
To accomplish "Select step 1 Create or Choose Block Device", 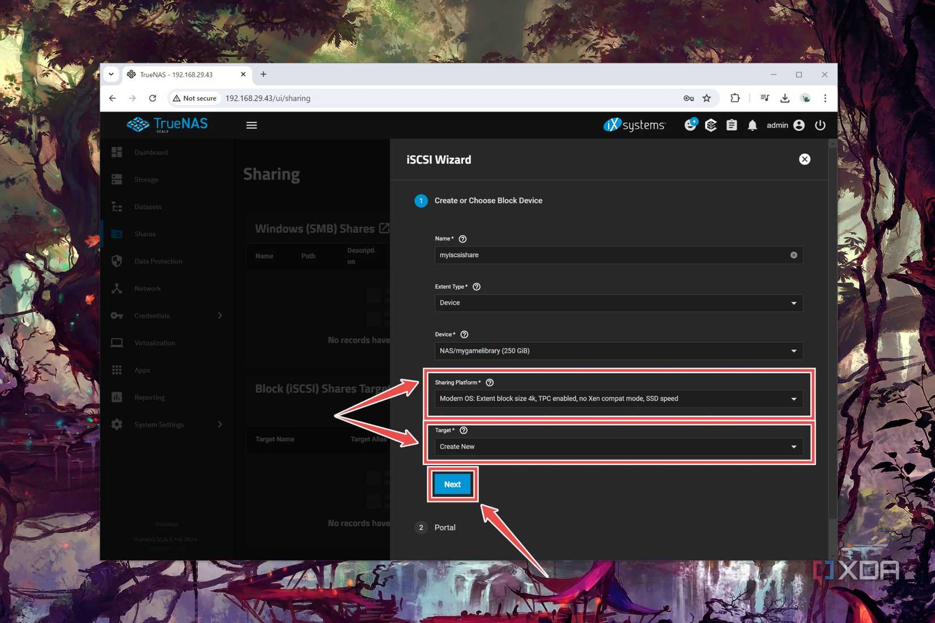I will click(x=478, y=200).
